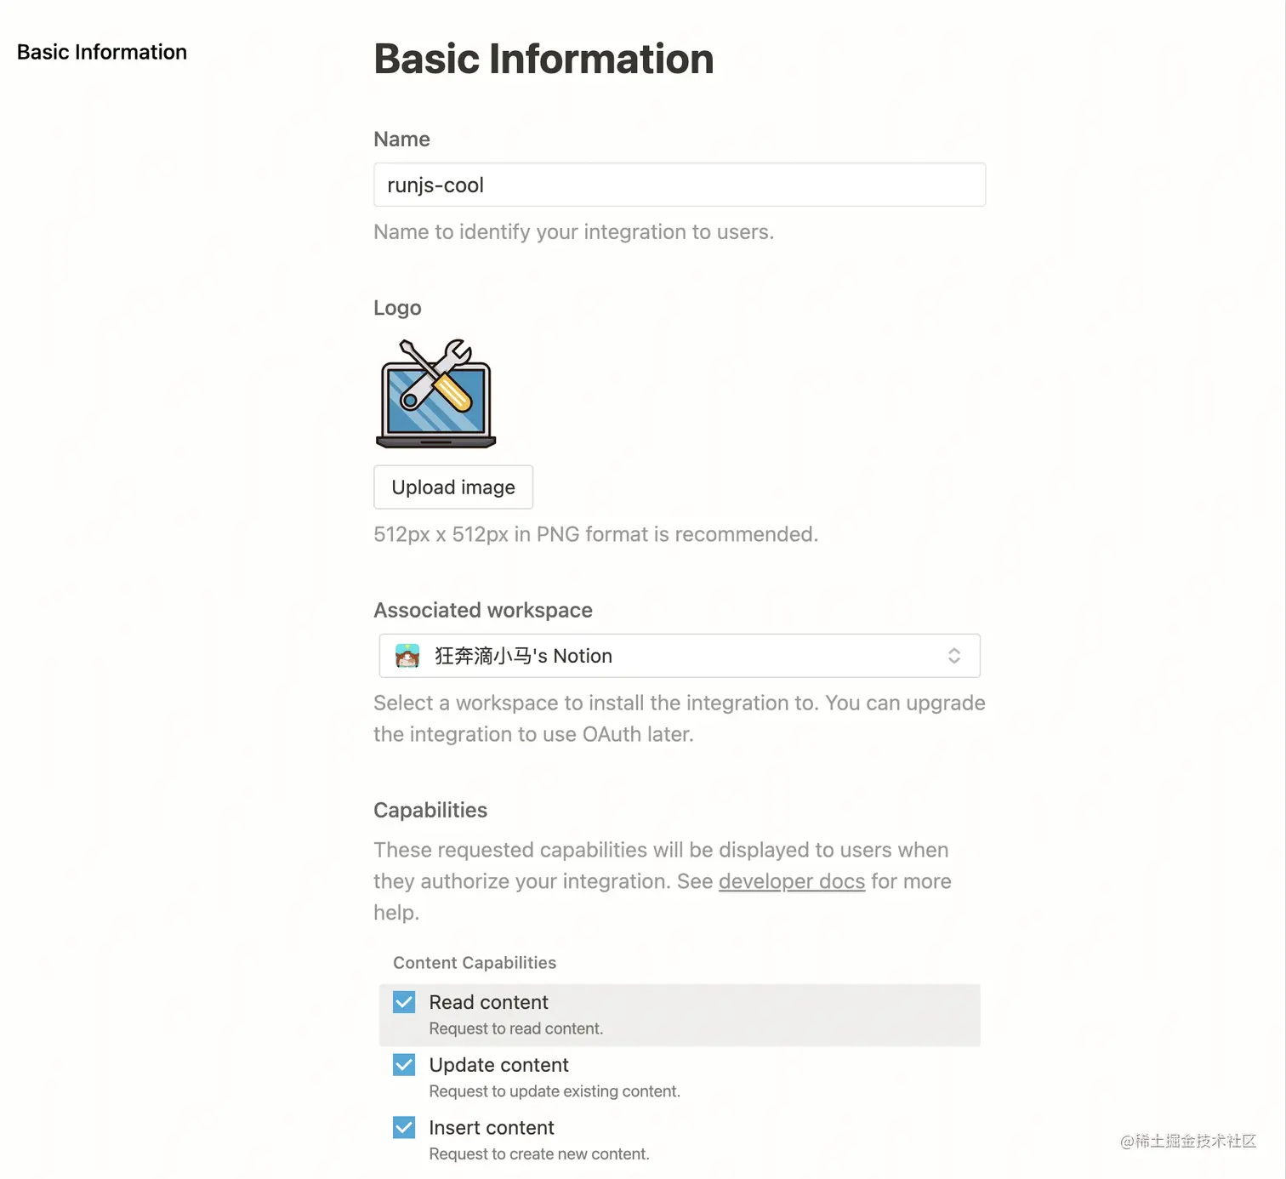Click the Upload image button

(x=453, y=487)
